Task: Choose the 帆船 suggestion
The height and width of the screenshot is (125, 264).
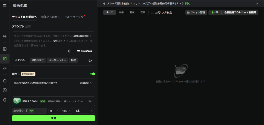Action: point(74,60)
